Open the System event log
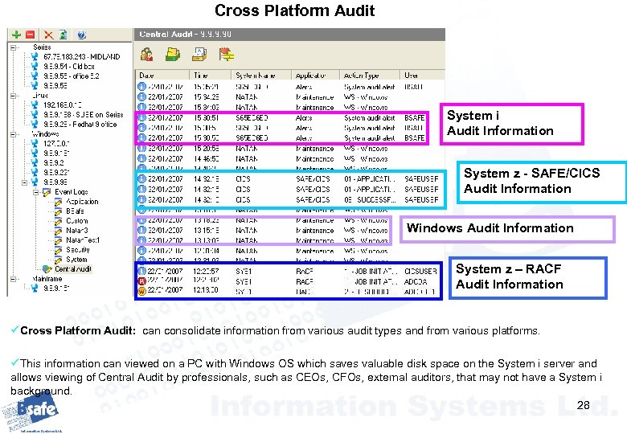Image resolution: width=627 pixels, height=434 pixels. coord(76,260)
